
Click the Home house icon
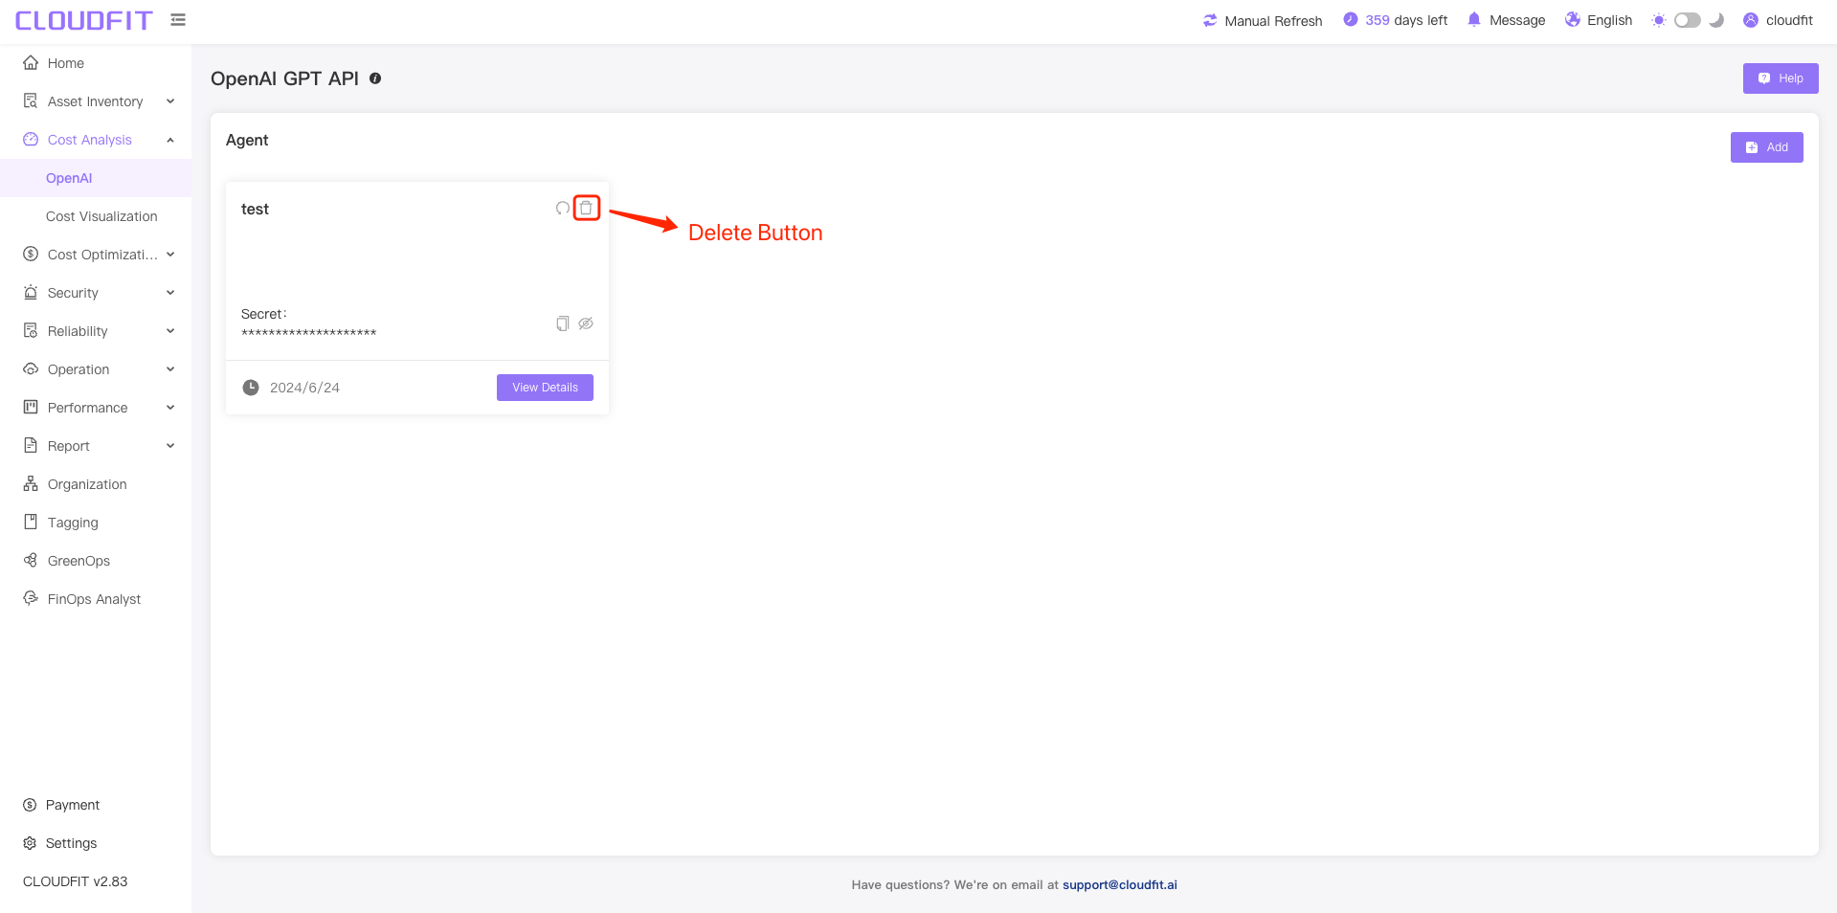pyautogui.click(x=31, y=62)
